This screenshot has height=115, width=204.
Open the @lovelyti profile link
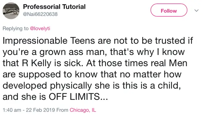tap(40, 28)
